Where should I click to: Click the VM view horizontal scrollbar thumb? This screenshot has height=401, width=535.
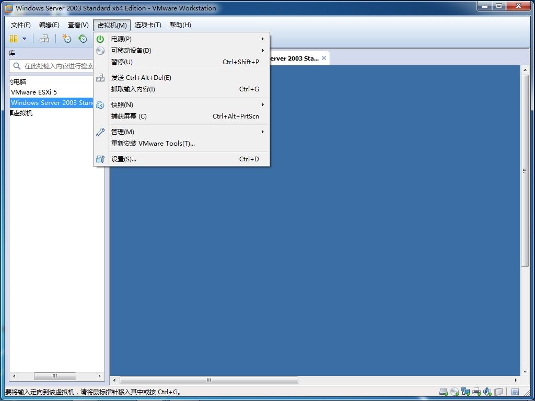tap(209, 380)
